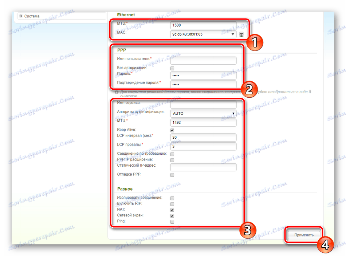Click the PPP MTU field with 1492
The width and height of the screenshot is (346, 256).
(203, 122)
